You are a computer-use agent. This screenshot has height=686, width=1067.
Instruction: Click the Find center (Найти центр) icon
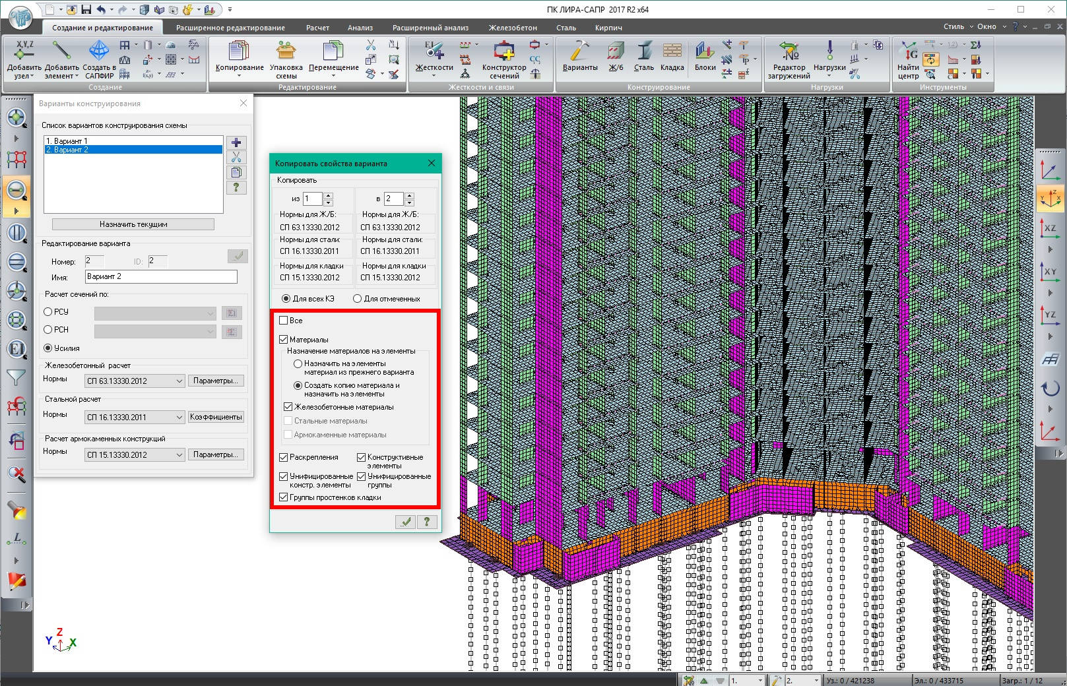(x=908, y=51)
